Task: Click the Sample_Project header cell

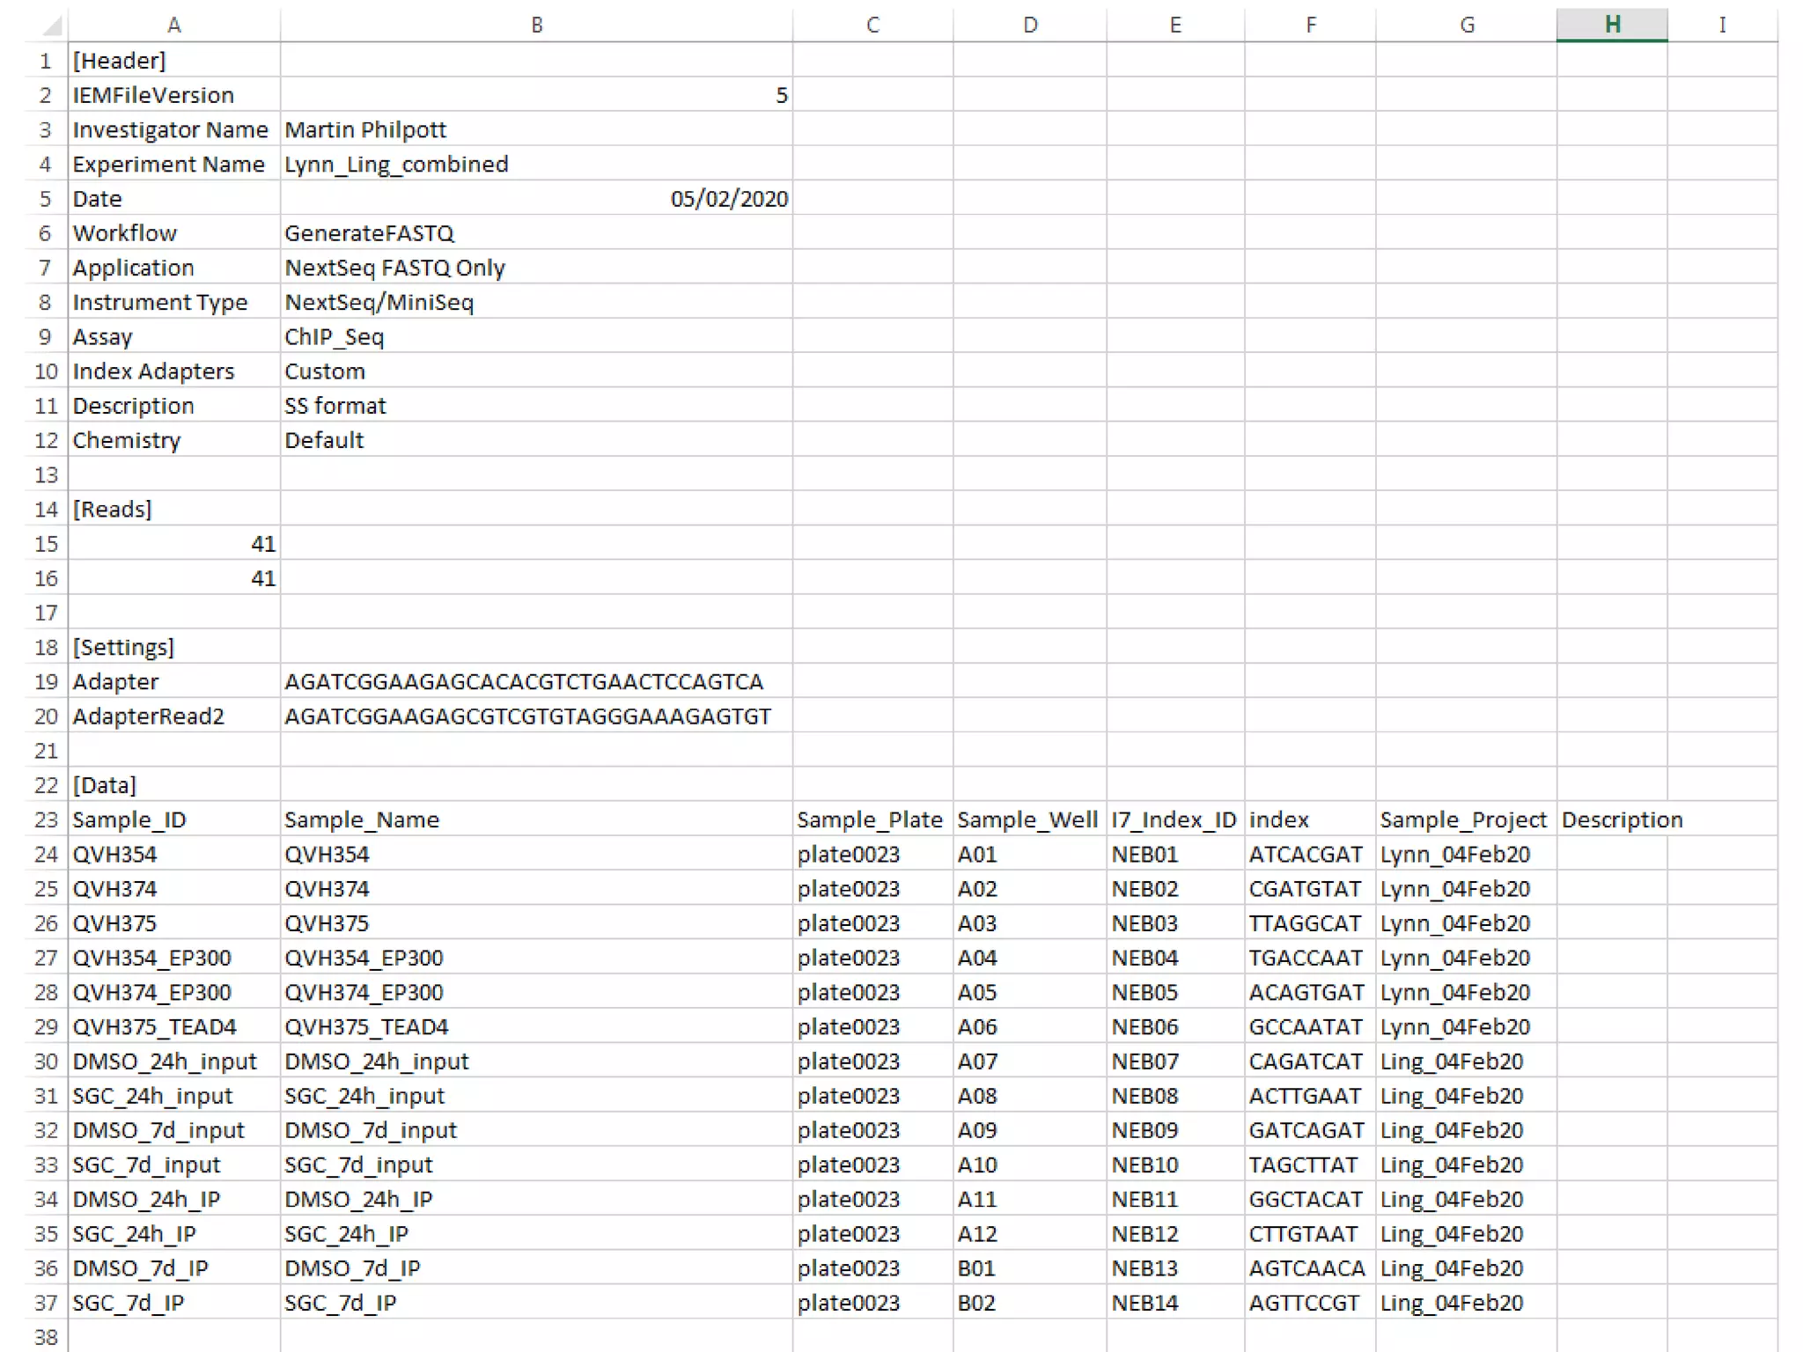Action: click(x=1465, y=819)
